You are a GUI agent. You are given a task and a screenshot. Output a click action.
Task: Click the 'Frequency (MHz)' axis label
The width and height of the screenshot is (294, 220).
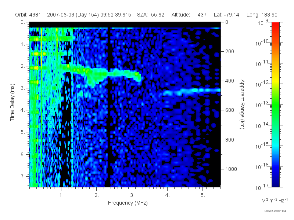click(128, 203)
